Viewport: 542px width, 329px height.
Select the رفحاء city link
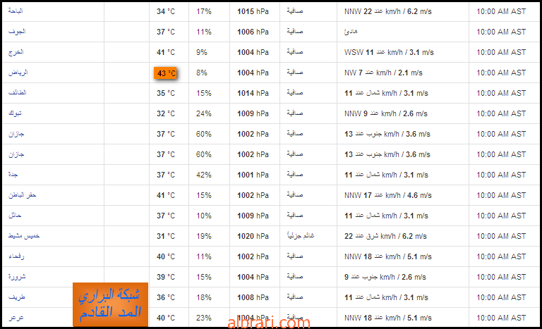click(x=16, y=256)
